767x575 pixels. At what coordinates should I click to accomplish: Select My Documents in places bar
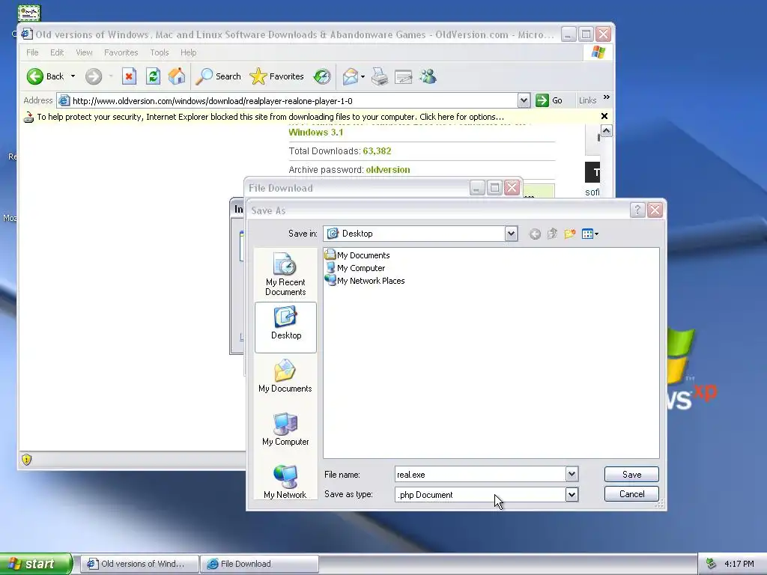pos(285,376)
